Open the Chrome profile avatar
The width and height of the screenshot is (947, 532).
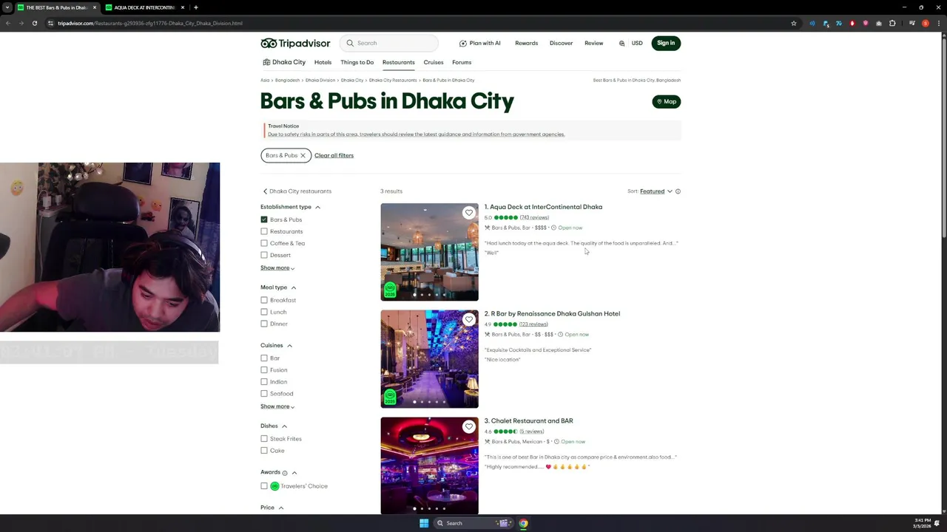pyautogui.click(x=926, y=23)
